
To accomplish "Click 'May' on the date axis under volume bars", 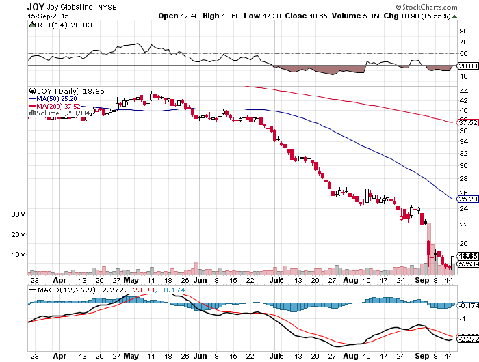I will pos(131,280).
